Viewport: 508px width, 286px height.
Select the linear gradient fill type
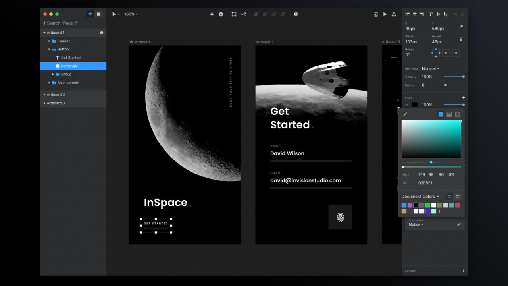[449, 114]
